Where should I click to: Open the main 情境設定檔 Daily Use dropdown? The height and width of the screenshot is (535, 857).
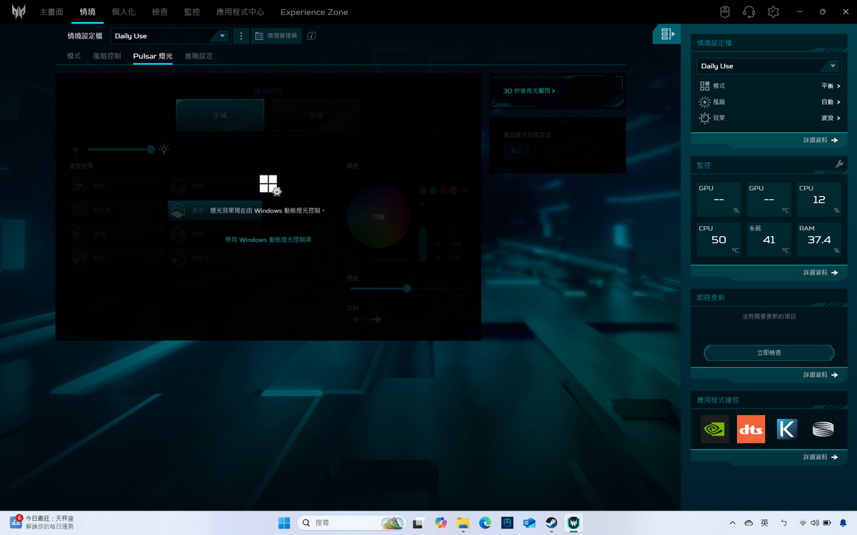point(170,36)
